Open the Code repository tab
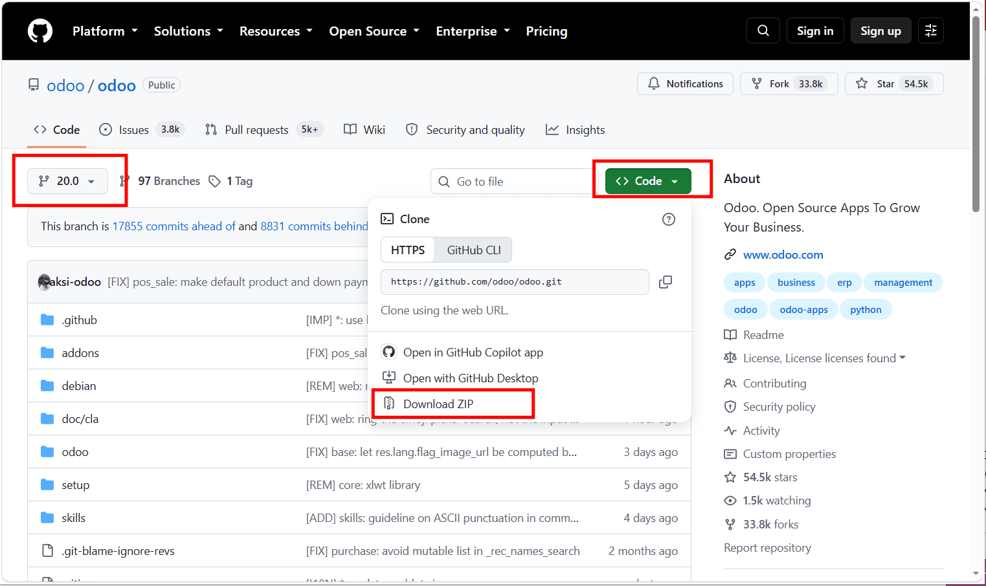This screenshot has width=986, height=586. (57, 130)
